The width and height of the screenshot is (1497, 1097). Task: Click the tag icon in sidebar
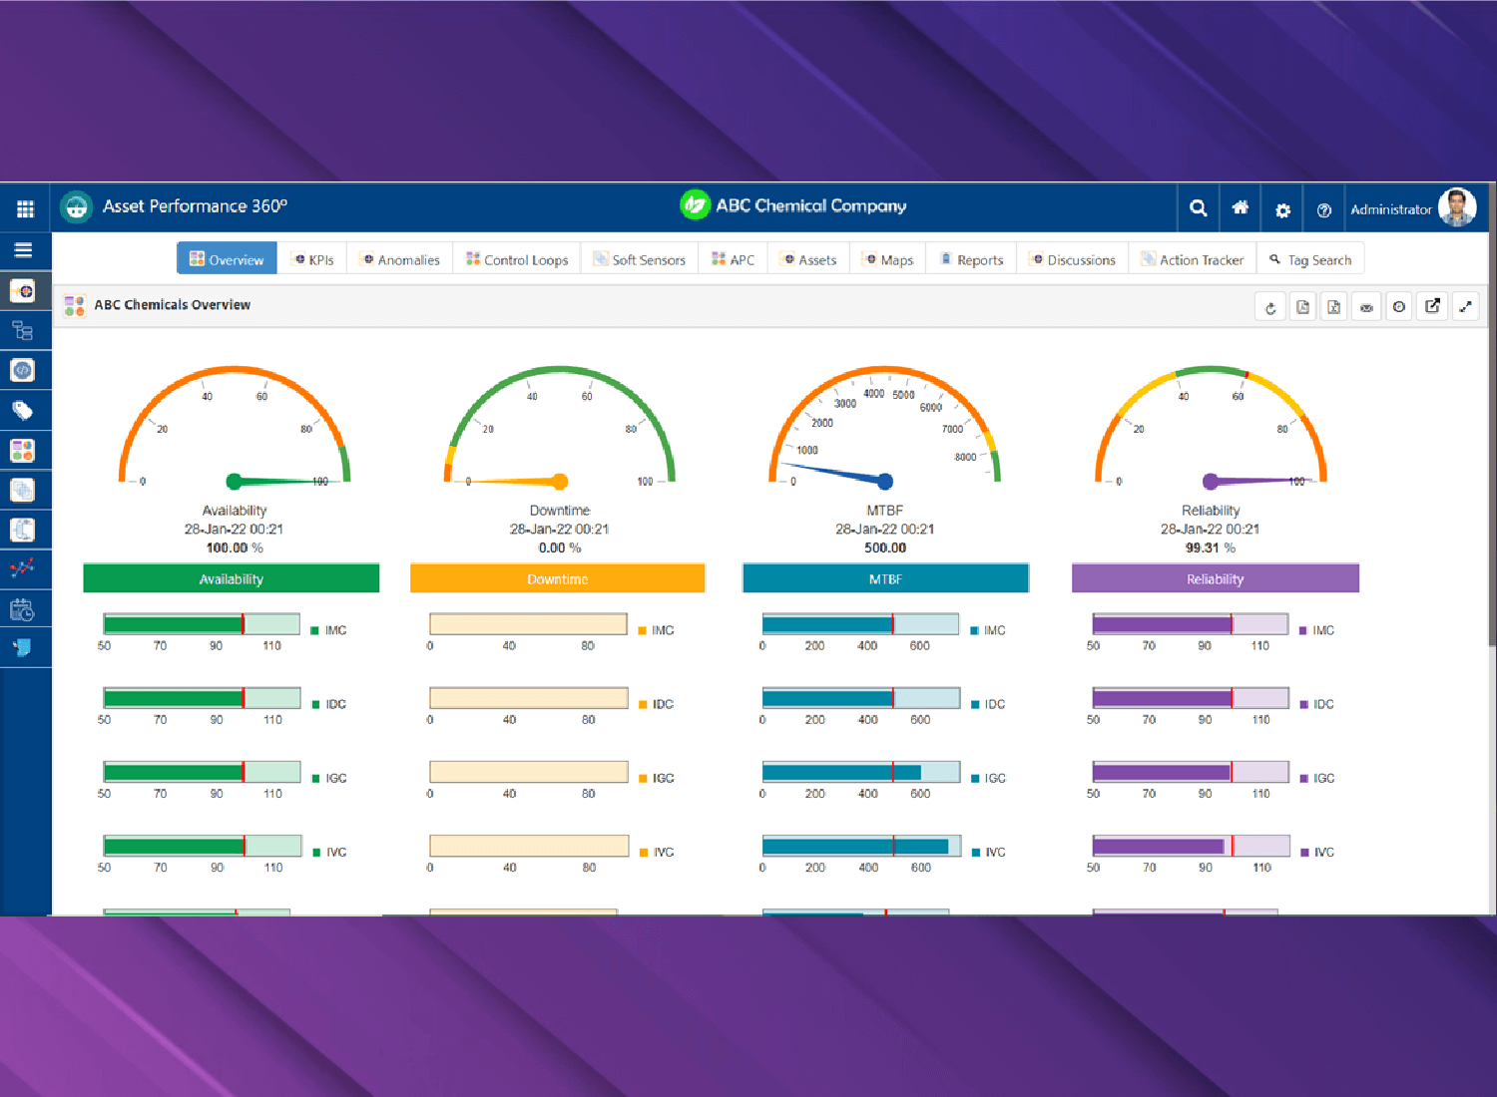point(23,410)
